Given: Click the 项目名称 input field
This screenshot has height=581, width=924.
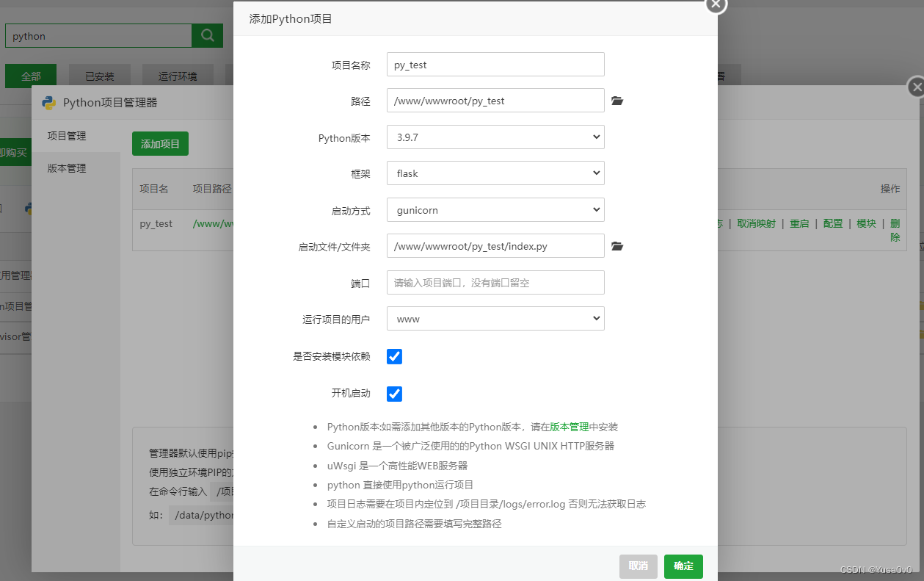Looking at the screenshot, I should [x=495, y=64].
